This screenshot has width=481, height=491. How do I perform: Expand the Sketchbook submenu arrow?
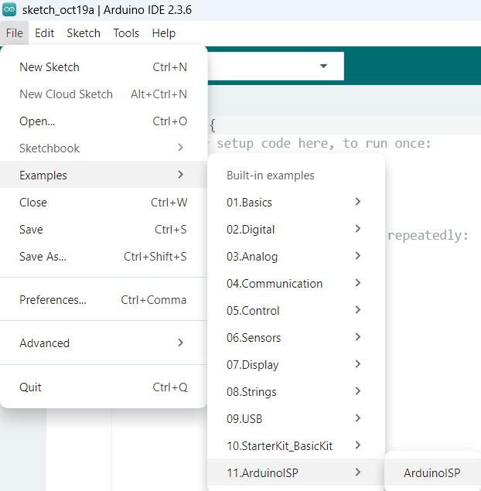[180, 148]
